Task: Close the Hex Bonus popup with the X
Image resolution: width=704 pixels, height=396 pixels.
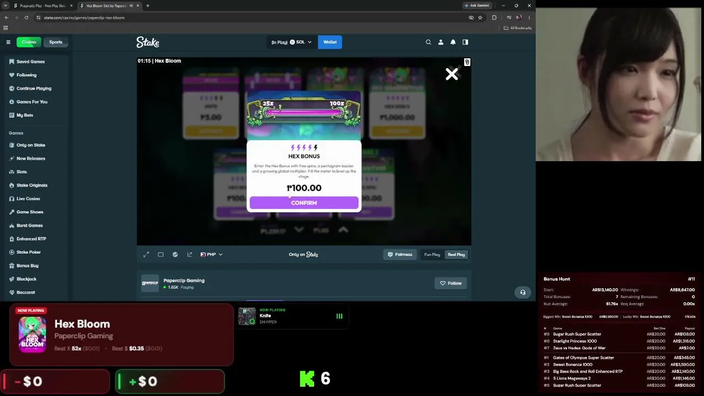Action: [452, 74]
